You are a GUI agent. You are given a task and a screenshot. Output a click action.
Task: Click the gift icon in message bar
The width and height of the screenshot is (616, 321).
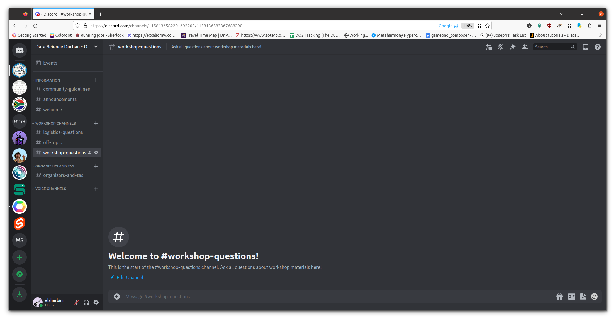[559, 297]
